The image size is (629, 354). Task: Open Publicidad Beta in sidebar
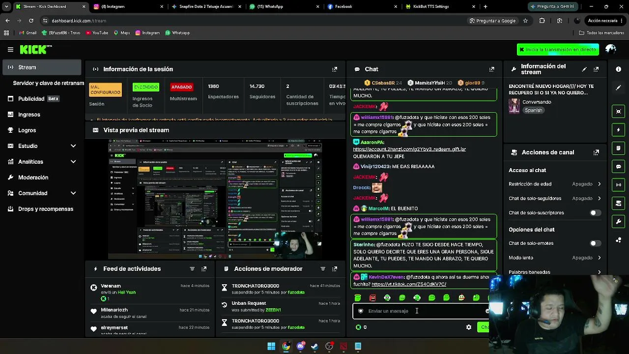click(x=42, y=99)
